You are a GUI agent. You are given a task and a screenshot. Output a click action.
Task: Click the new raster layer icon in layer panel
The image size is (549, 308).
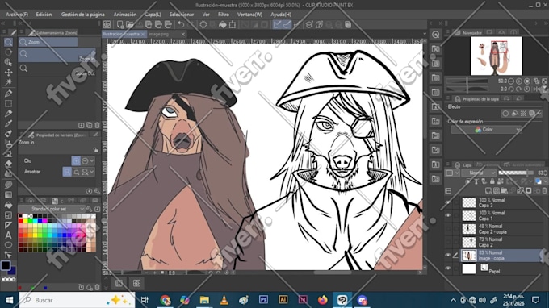488,190
